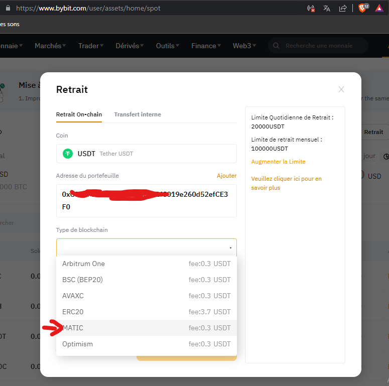Expand the Type de blockchain dropdown arrow
The width and height of the screenshot is (389, 386).
pos(230,248)
